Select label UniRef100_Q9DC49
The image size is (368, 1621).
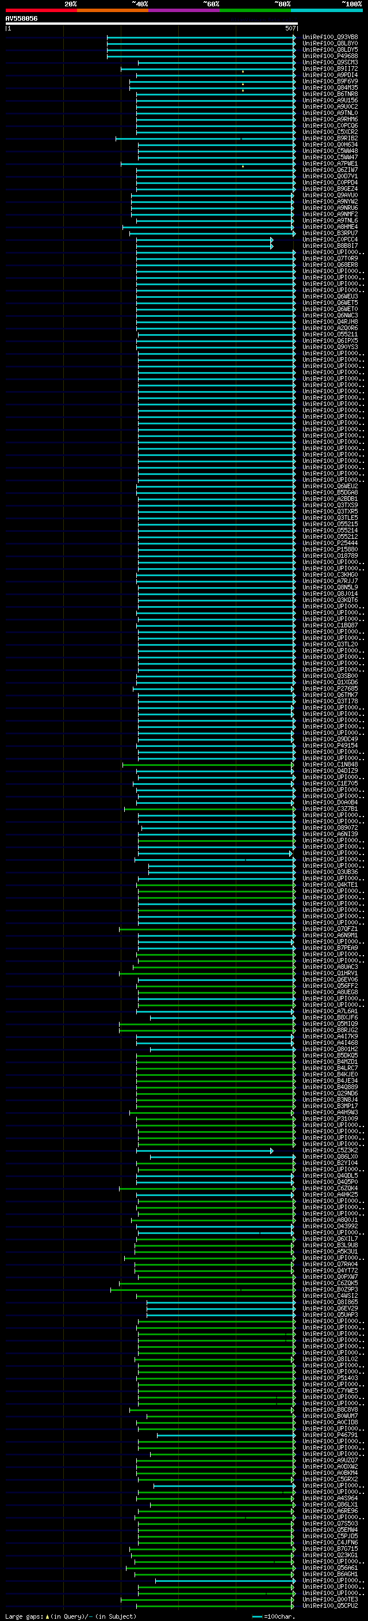pos(330,739)
